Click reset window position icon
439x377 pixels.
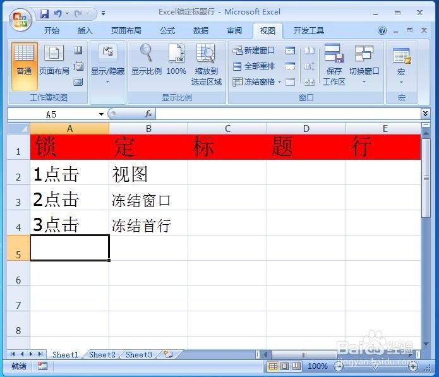(310, 81)
